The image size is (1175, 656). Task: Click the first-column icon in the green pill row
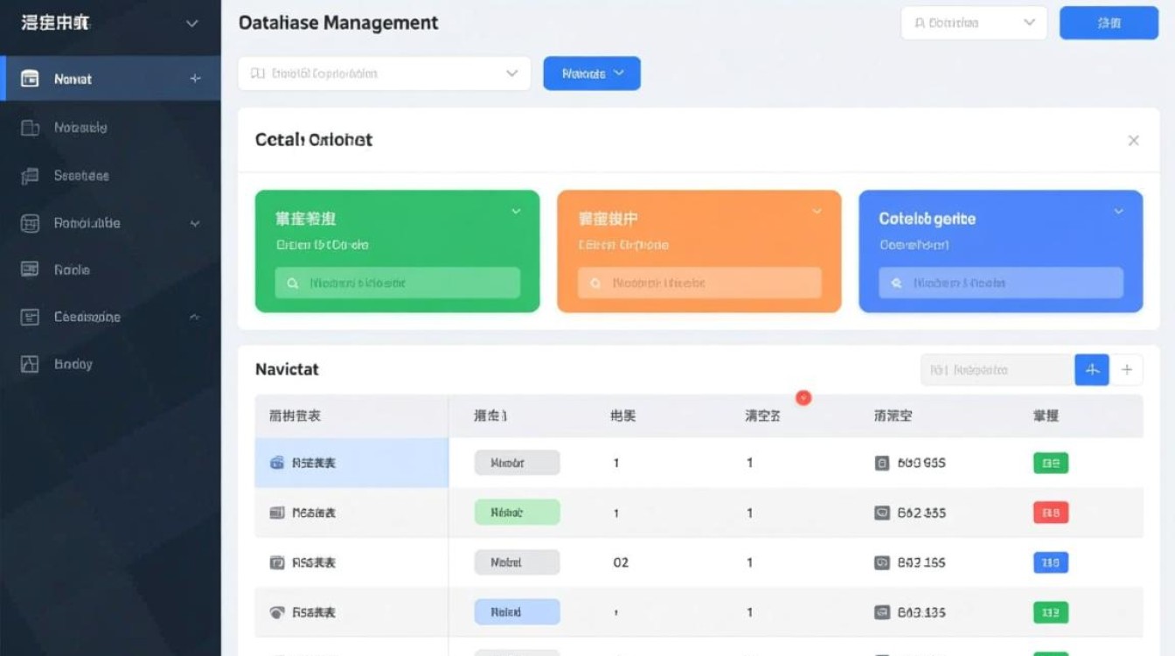tap(277, 513)
